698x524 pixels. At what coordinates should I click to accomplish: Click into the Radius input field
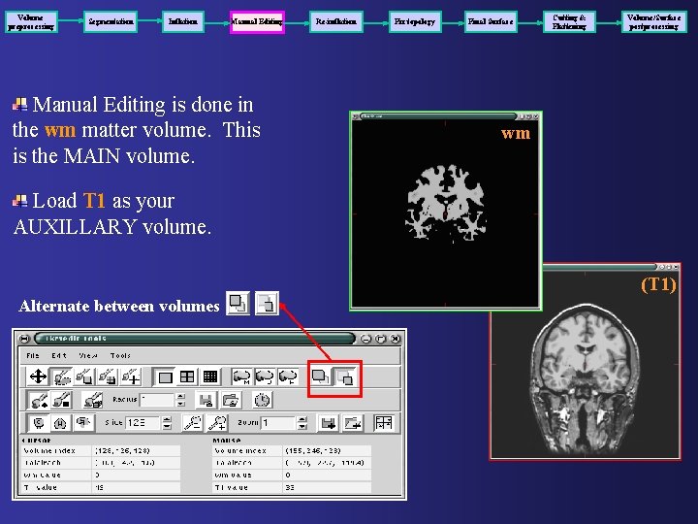pos(157,400)
